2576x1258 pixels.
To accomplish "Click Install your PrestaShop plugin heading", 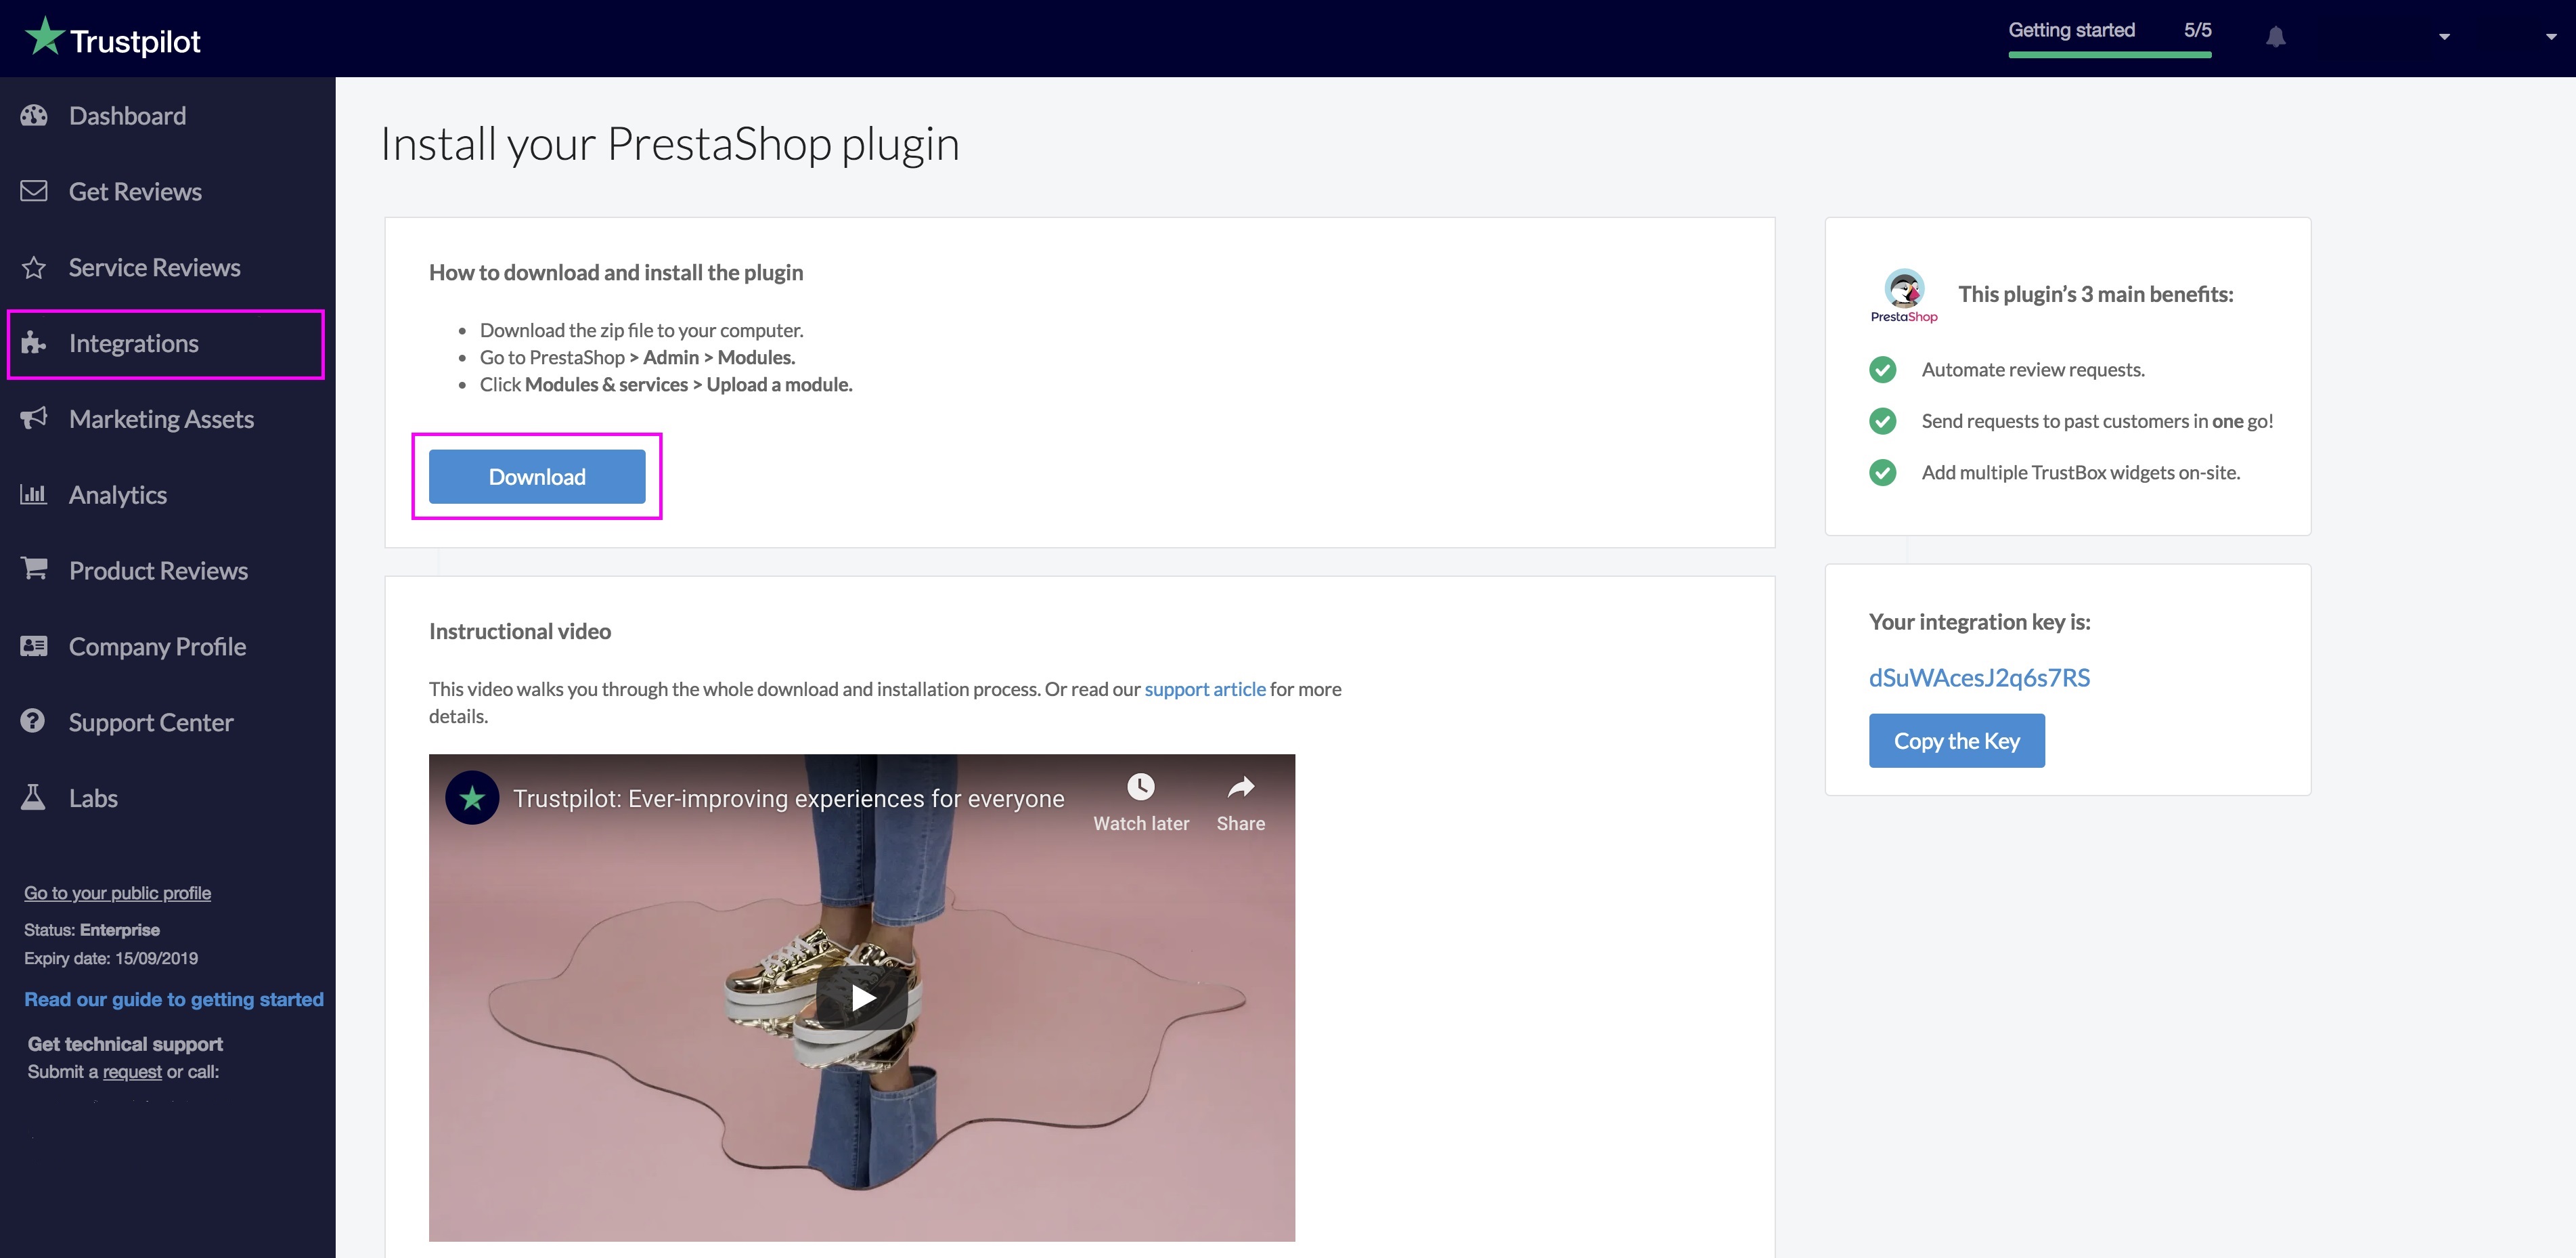I will point(670,144).
